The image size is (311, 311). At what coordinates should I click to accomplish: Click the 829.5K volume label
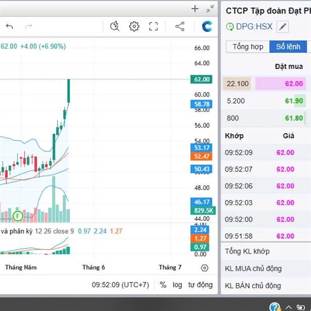click(203, 210)
